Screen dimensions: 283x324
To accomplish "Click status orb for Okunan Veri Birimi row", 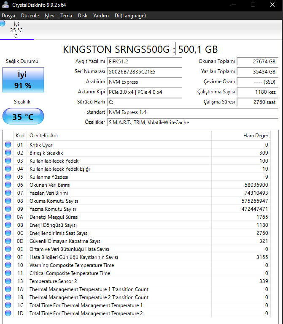I will coord(8,185).
